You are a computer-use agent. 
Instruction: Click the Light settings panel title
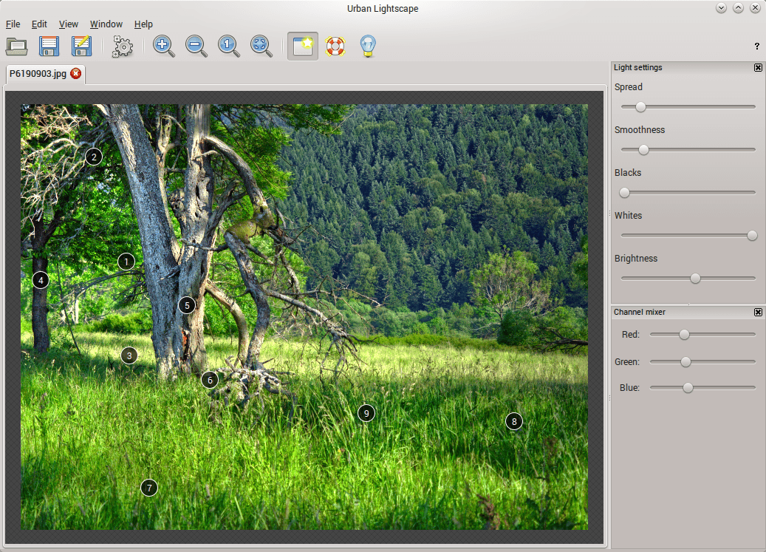637,67
